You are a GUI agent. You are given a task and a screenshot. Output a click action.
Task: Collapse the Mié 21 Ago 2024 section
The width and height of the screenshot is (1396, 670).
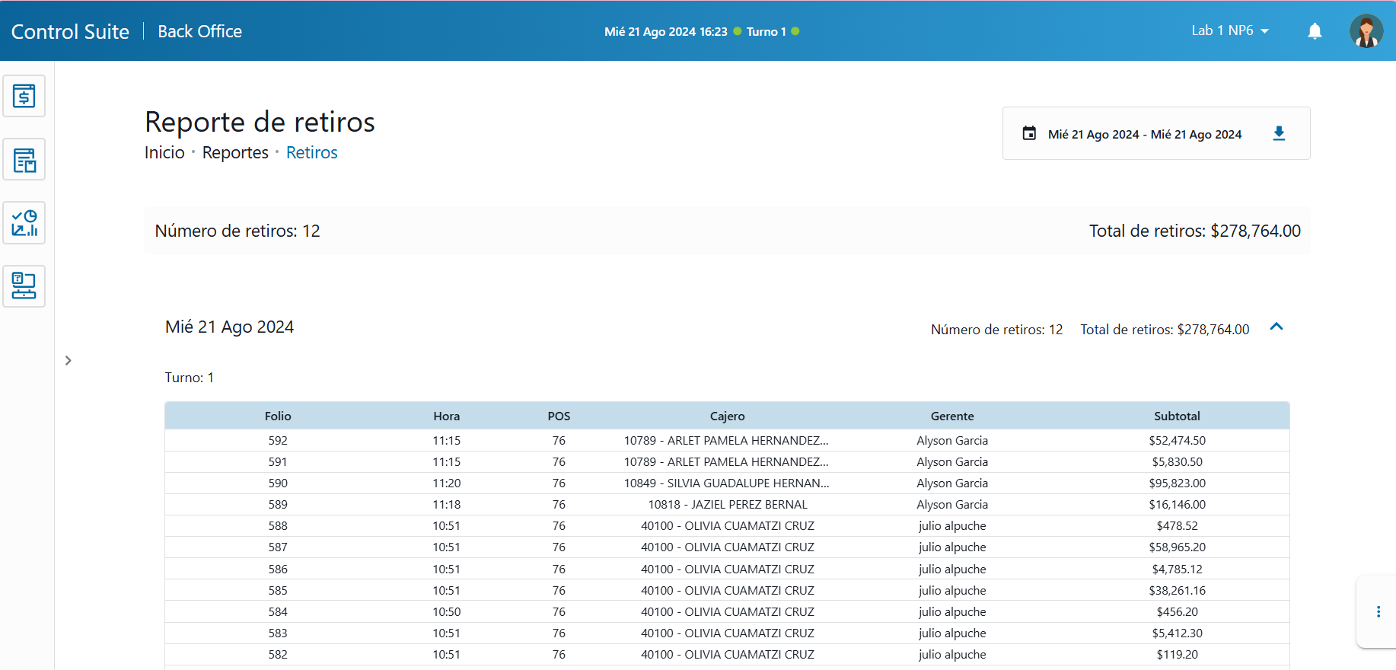tap(1276, 327)
